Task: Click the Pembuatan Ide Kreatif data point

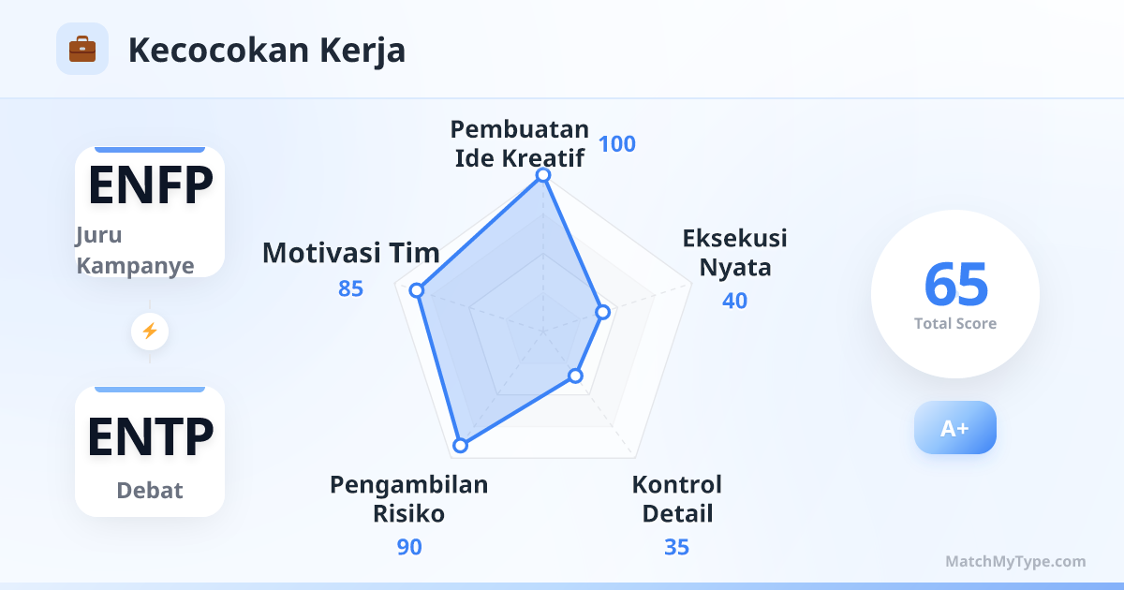Action: [x=542, y=175]
